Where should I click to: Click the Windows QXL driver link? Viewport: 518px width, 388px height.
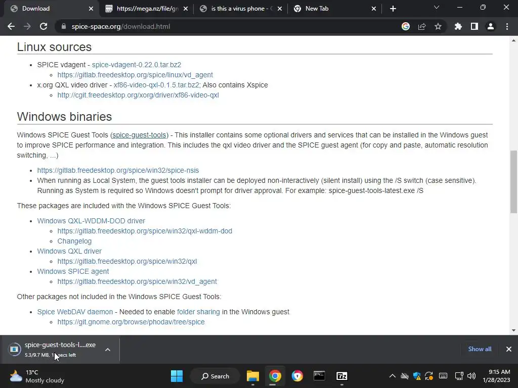click(x=69, y=251)
